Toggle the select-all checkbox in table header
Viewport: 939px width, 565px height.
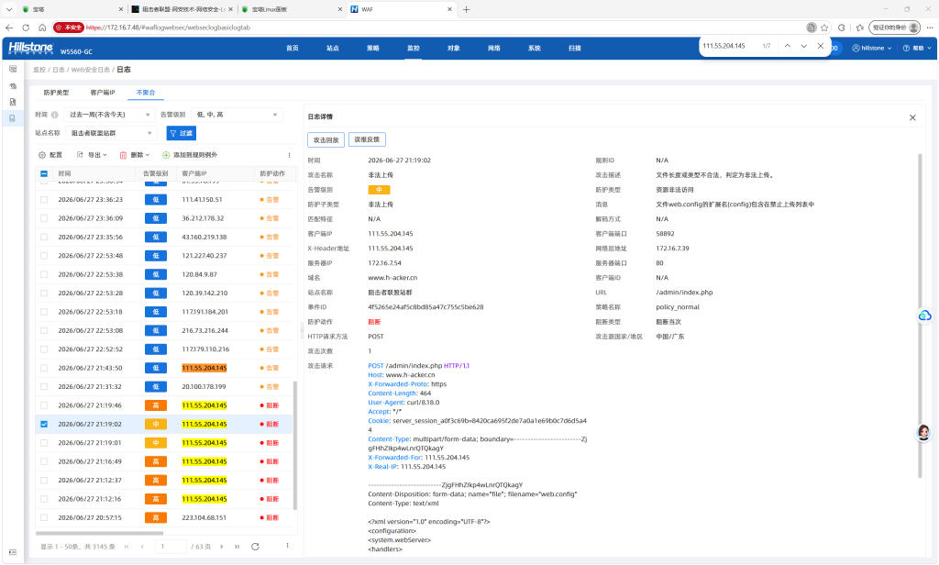(44, 173)
